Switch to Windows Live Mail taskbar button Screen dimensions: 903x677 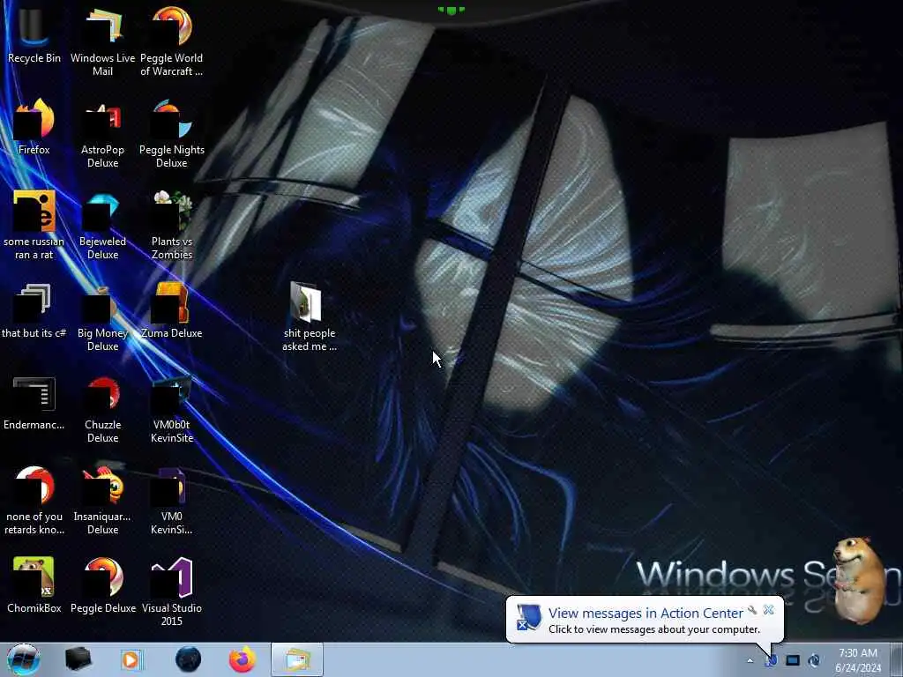pyautogui.click(x=296, y=659)
